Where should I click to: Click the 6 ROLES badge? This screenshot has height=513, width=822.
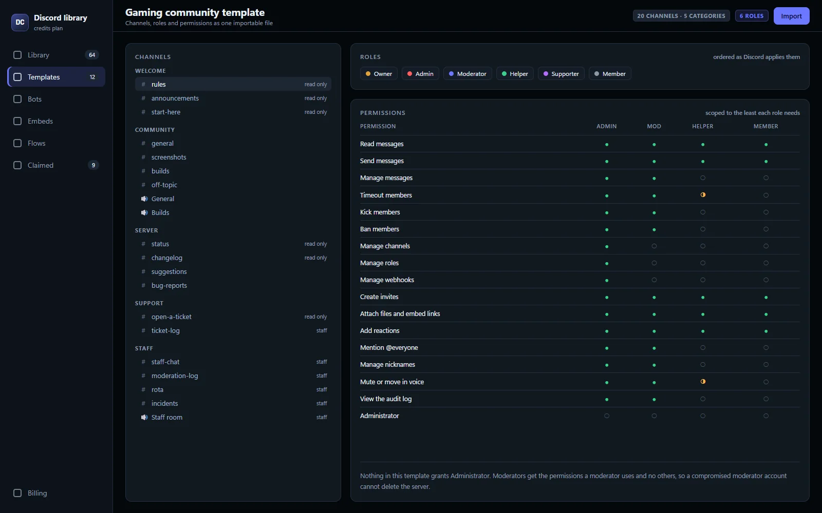[x=752, y=16]
